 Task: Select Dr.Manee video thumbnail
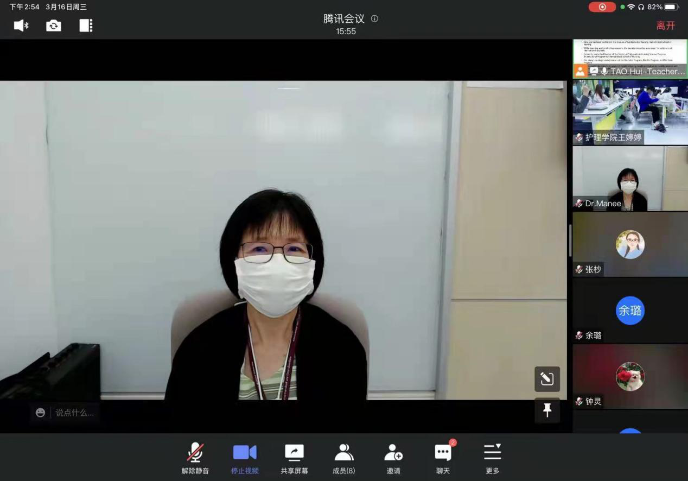[630, 178]
